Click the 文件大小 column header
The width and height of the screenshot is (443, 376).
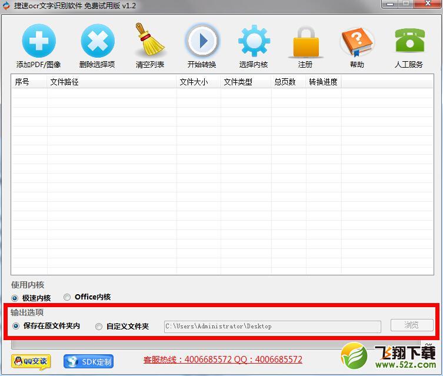click(x=199, y=82)
